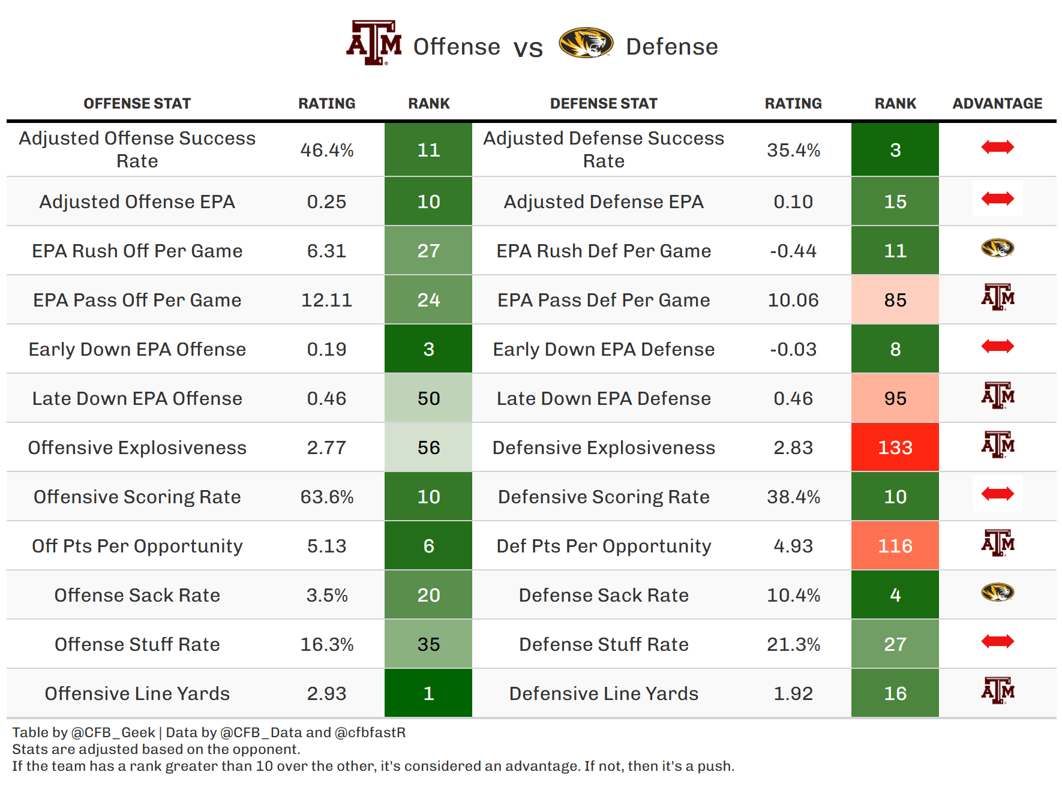Click push arrow in the Stuff Rate row
Viewport: 1062px width, 787px height.
[x=997, y=641]
